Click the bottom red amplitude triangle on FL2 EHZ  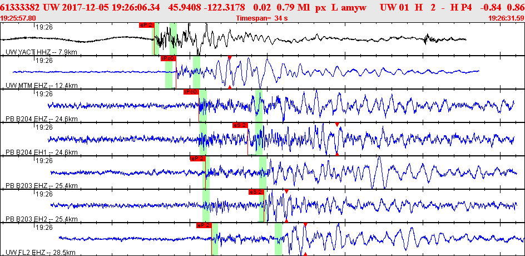click(305, 254)
